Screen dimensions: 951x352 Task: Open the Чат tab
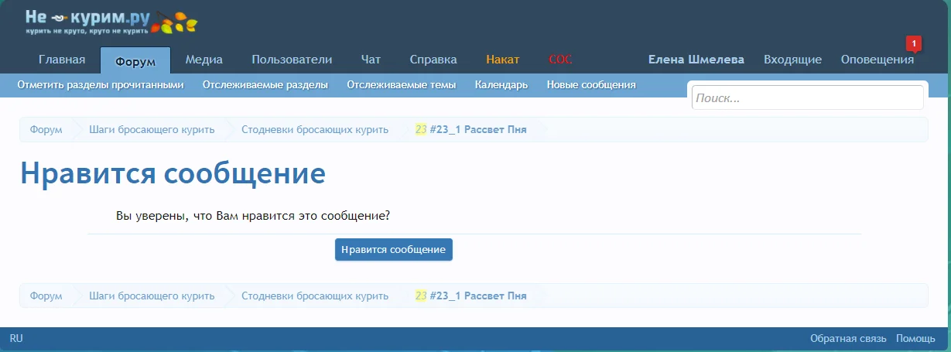click(371, 60)
